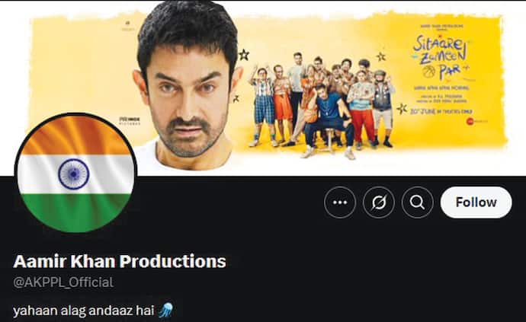Click the red circular logo in banner corner

470,121
